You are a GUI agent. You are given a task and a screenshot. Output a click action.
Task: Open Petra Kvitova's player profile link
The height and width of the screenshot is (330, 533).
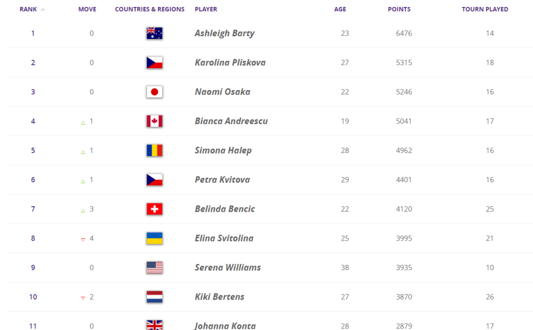(222, 180)
